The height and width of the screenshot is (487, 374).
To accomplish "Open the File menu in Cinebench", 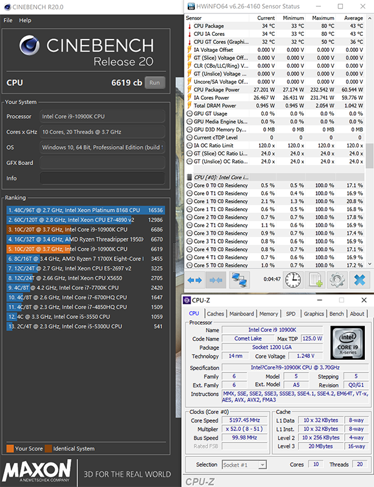I will pos(8,20).
